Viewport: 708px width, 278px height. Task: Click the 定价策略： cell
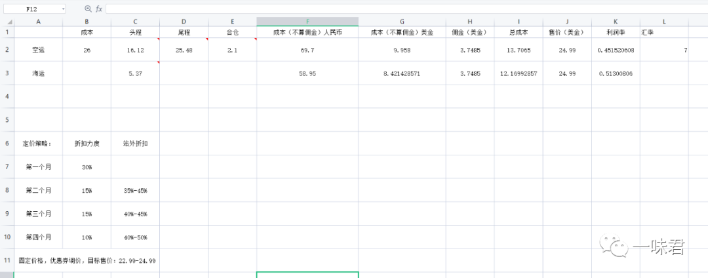click(x=39, y=144)
